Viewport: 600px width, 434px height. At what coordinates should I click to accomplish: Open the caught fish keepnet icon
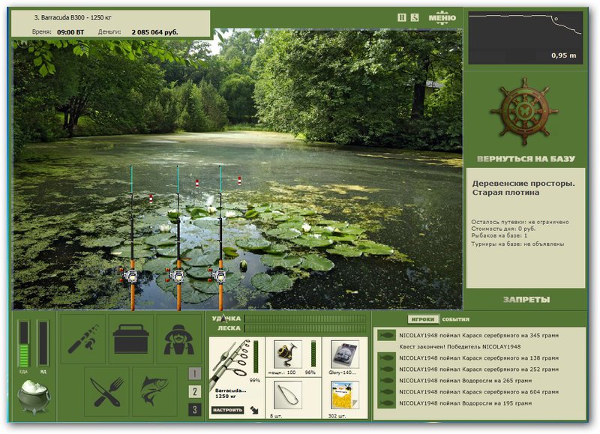(x=154, y=391)
